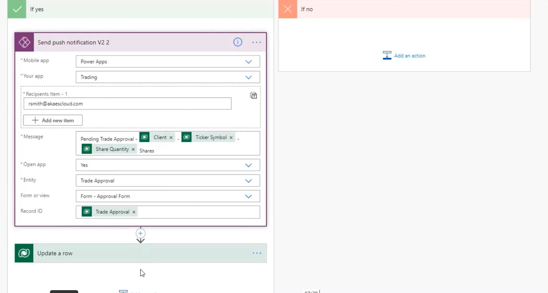Open the Form or view dropdown
This screenshot has height=293, width=548.
(248, 196)
